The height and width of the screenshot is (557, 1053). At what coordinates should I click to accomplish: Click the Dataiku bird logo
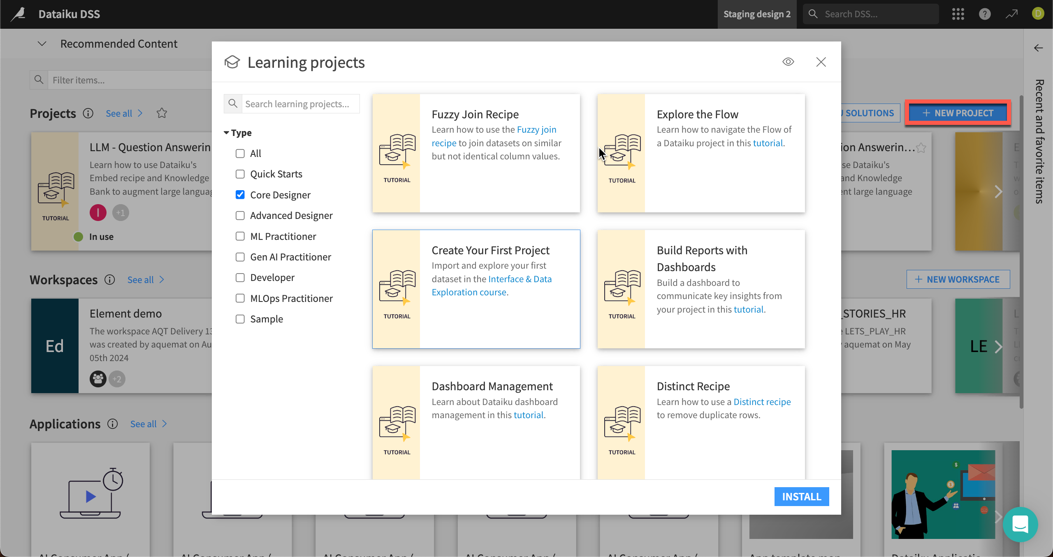[19, 14]
